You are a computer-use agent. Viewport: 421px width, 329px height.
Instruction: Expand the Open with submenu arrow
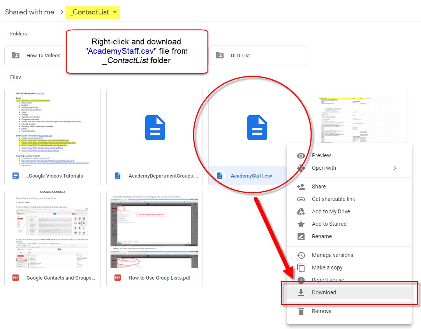395,168
